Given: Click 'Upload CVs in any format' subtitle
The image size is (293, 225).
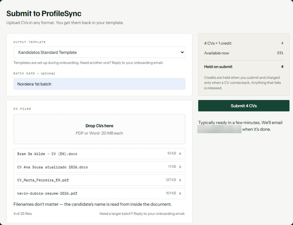Looking at the screenshot, I should (65, 23).
